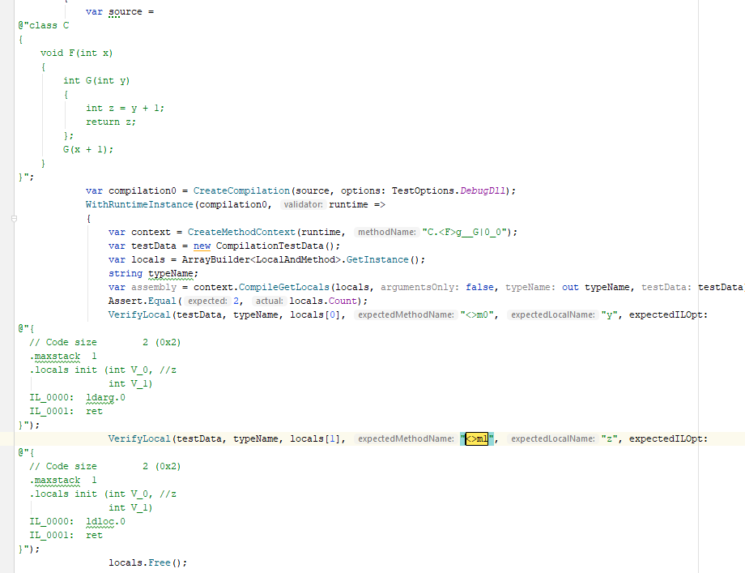The image size is (745, 573).
Task: Click the return z; statement
Action: pyautogui.click(x=111, y=122)
